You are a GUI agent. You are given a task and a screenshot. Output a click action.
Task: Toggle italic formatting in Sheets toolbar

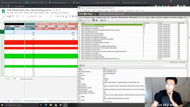point(61,16)
